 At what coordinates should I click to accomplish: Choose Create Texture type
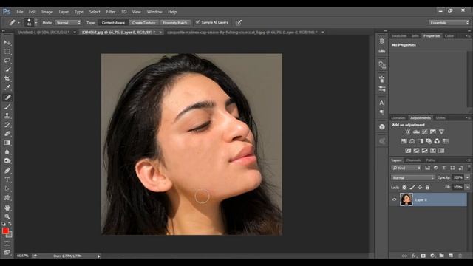tap(144, 23)
